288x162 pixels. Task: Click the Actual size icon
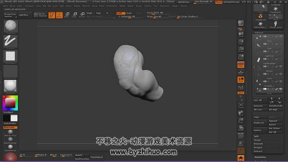(x=241, y=49)
